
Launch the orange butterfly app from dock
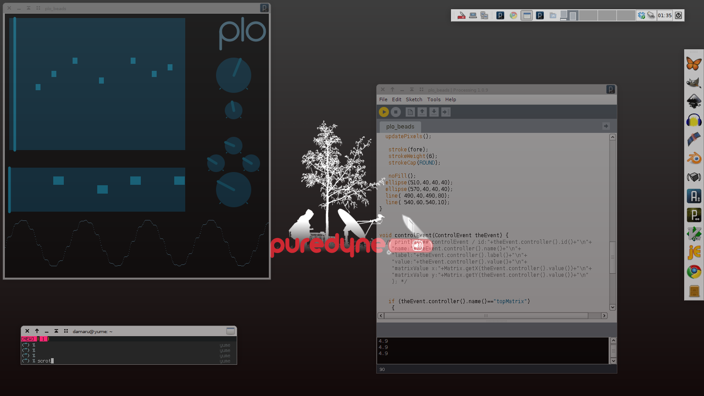694,64
